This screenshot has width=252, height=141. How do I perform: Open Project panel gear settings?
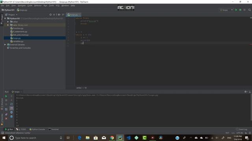(59, 14)
